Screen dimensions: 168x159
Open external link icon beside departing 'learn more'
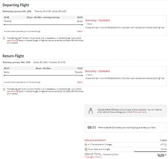(17, 40)
